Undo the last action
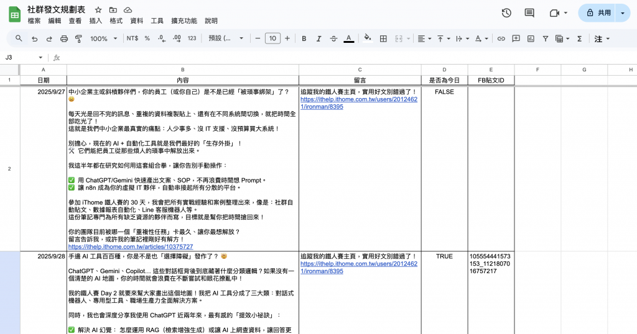 (35, 38)
